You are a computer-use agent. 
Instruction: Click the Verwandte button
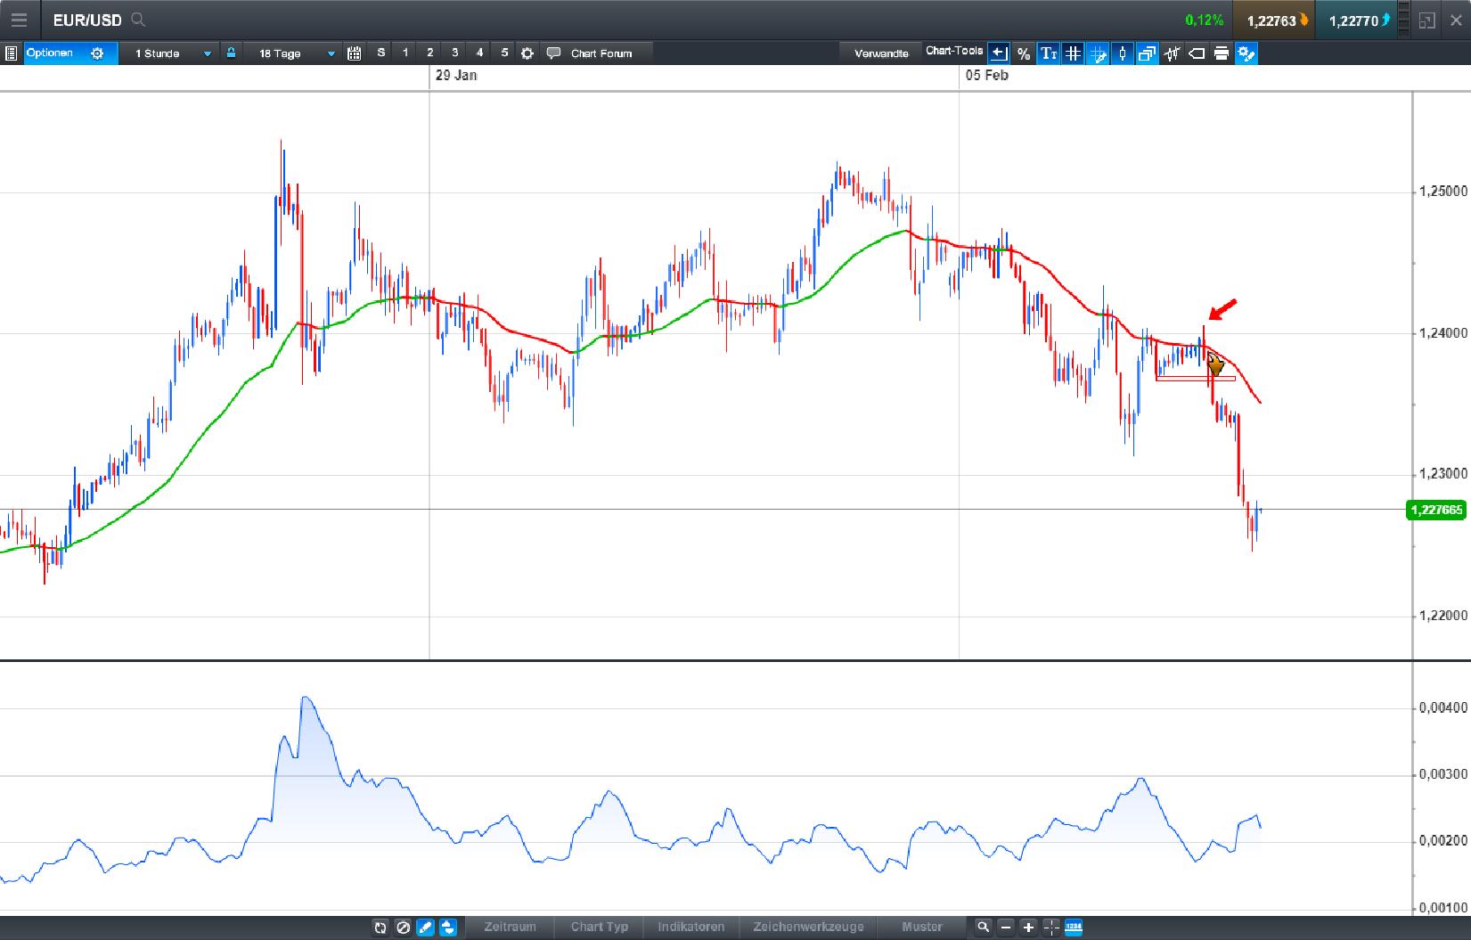[881, 53]
